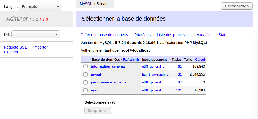This screenshot has width=258, height=119.
Task: Open the Langue dropdown set to Français
Action: 40,7
